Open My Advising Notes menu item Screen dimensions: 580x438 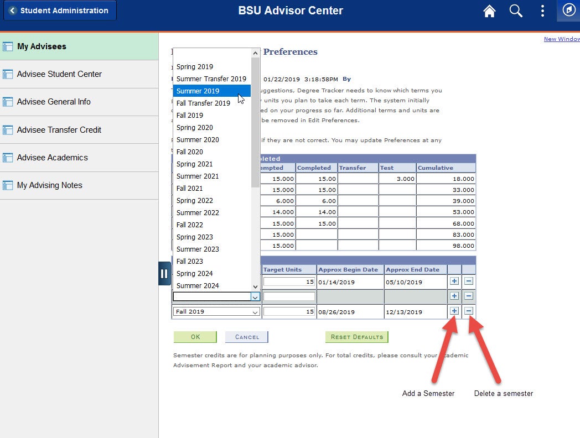pyautogui.click(x=79, y=186)
